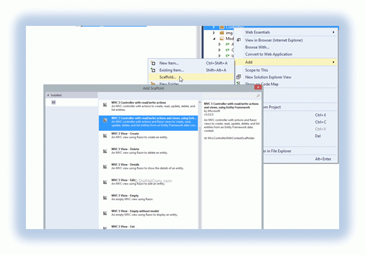Click the img folder icon in Solution Explorer
The width and height of the screenshot is (365, 255).
pyautogui.click(x=222, y=33)
